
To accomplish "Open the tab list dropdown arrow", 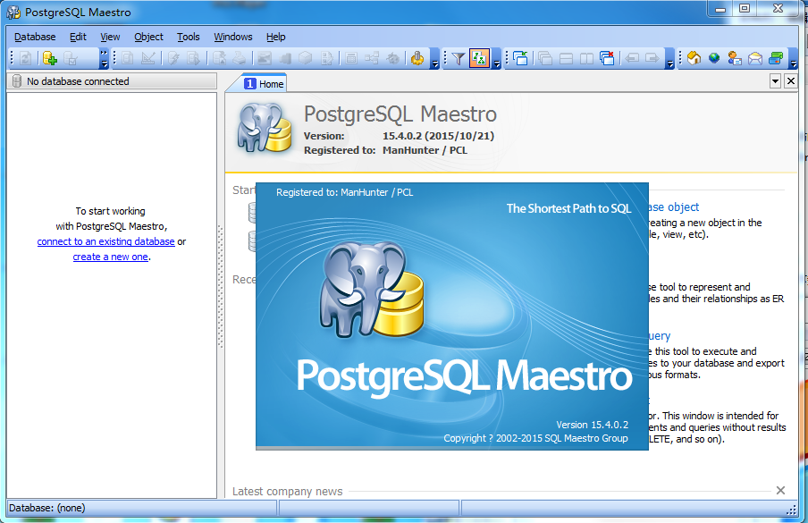I will [x=775, y=81].
